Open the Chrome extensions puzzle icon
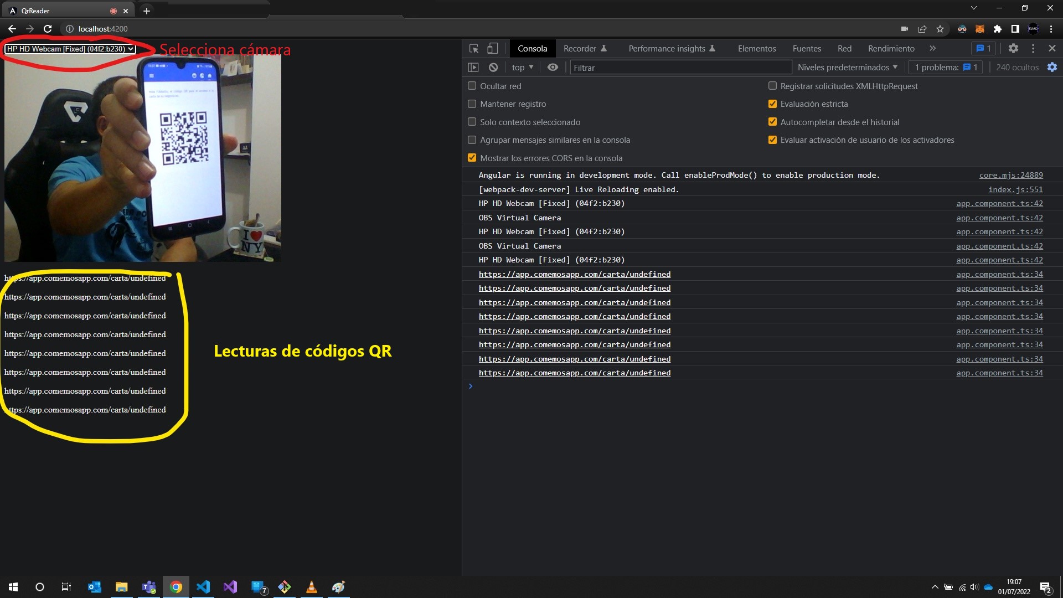 [x=998, y=29]
